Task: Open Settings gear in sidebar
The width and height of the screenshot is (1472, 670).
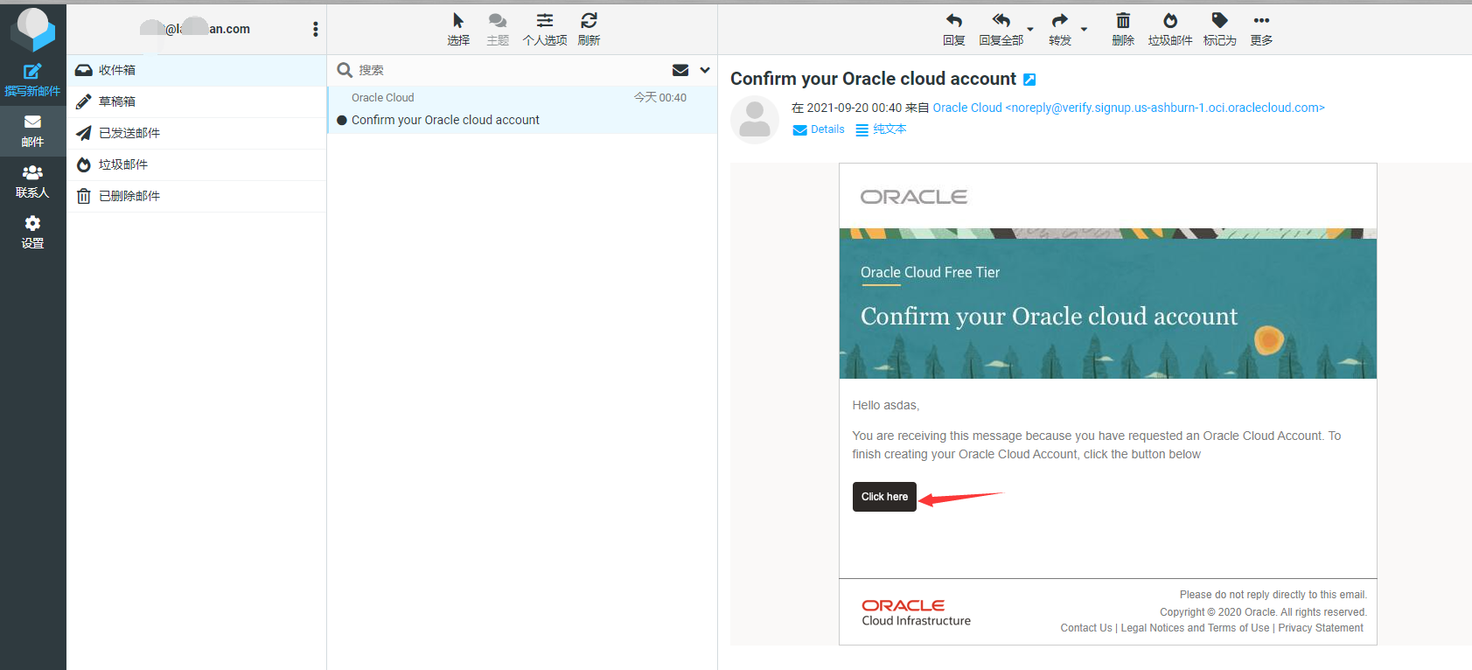Action: click(x=32, y=233)
